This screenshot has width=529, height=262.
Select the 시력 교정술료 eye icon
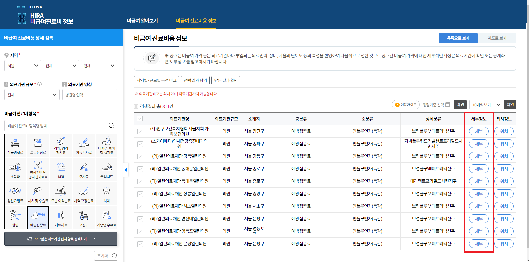84,194
